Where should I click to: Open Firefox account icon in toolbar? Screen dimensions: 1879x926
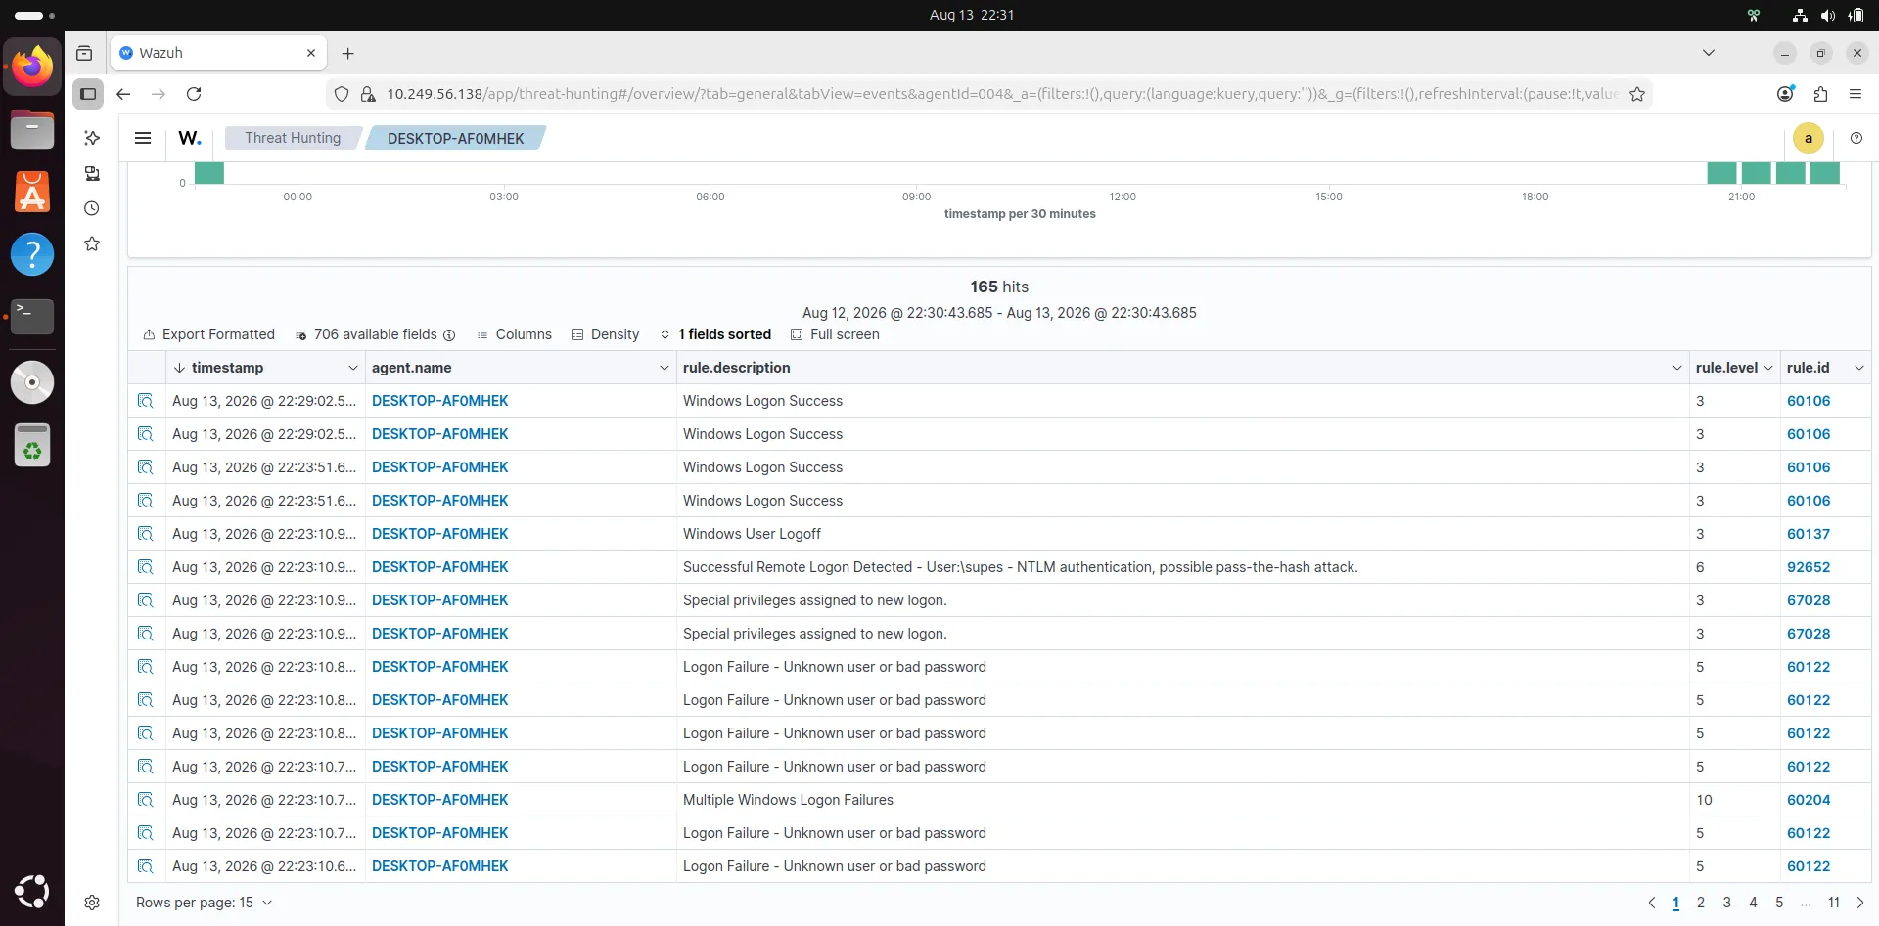[1785, 94]
